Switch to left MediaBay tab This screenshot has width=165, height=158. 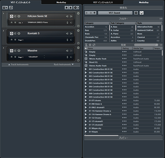61,2
